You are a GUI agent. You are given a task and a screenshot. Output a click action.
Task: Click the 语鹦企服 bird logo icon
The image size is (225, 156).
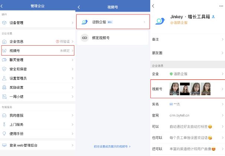point(85,22)
